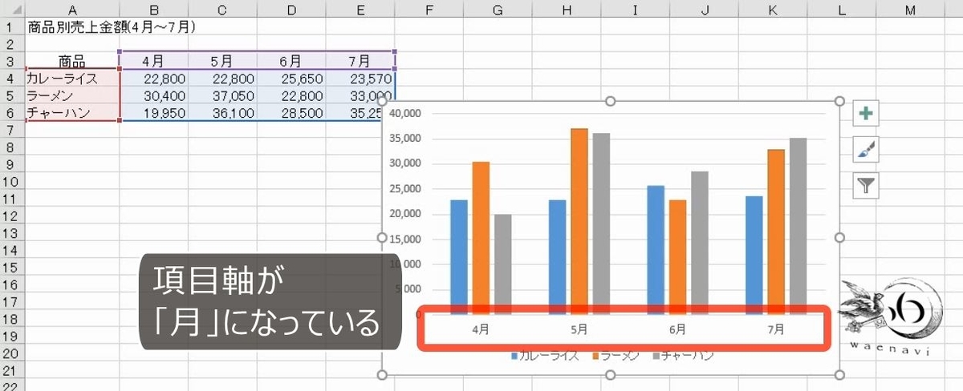
Task: Open the Chart Filters funnel button
Action: click(x=866, y=186)
